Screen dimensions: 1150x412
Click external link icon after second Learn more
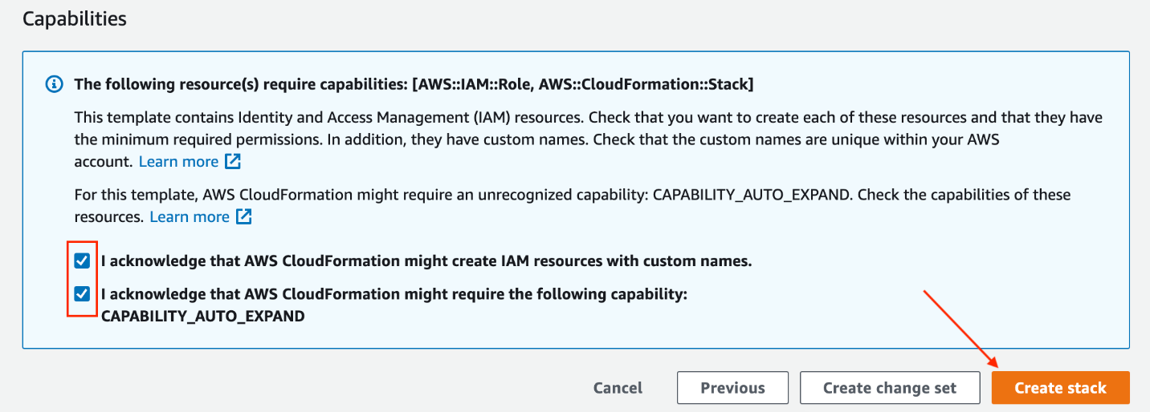[x=244, y=216]
